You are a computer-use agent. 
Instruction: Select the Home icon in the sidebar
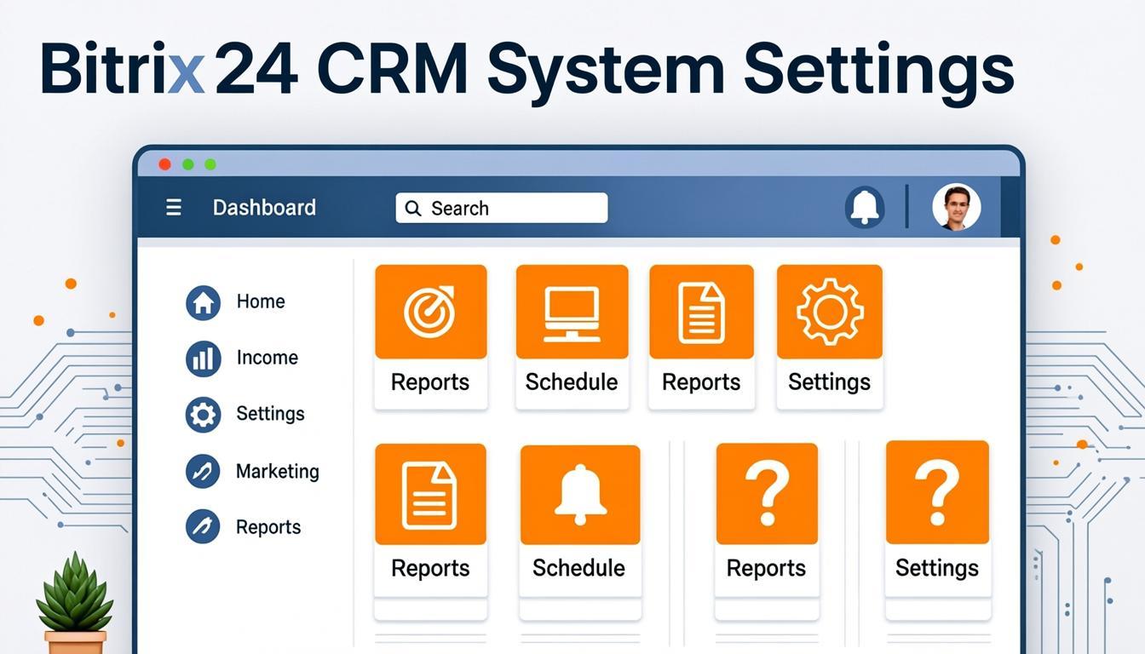point(203,302)
